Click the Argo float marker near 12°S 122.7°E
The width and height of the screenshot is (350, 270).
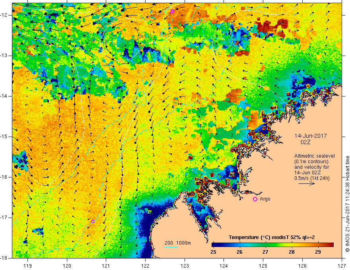tap(172, 12)
